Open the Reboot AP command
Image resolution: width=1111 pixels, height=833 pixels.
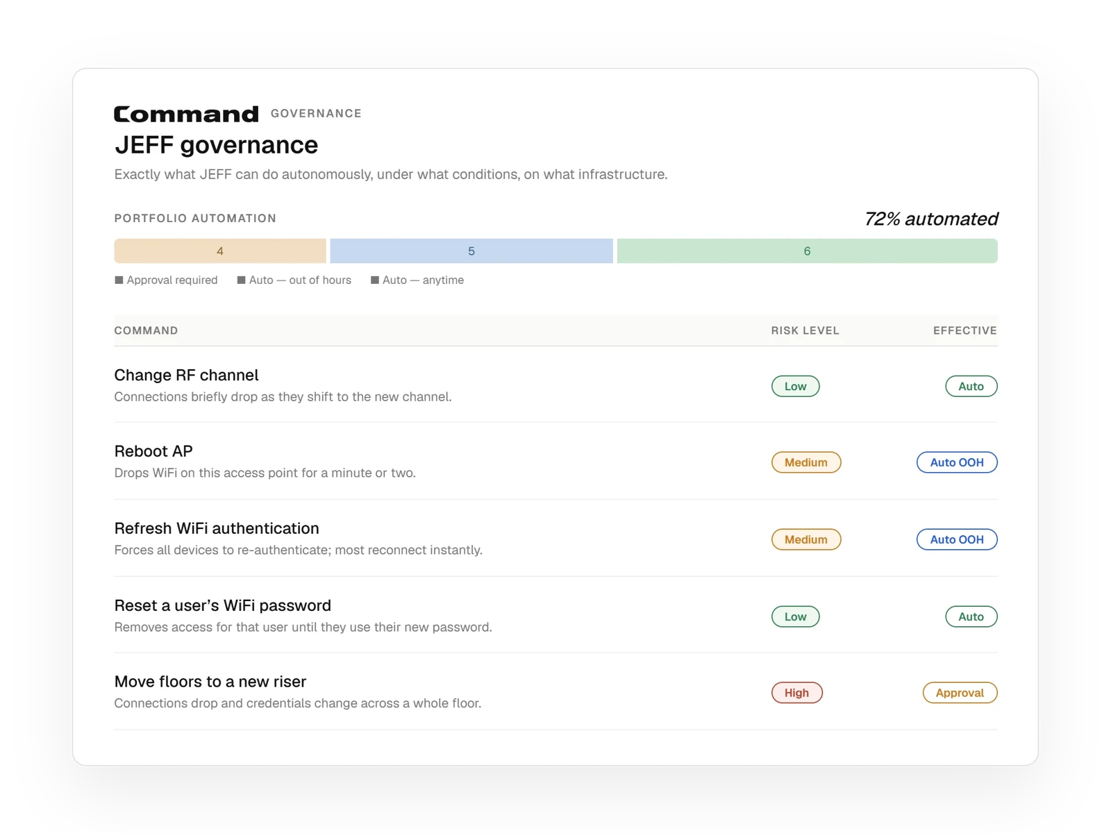coord(153,451)
